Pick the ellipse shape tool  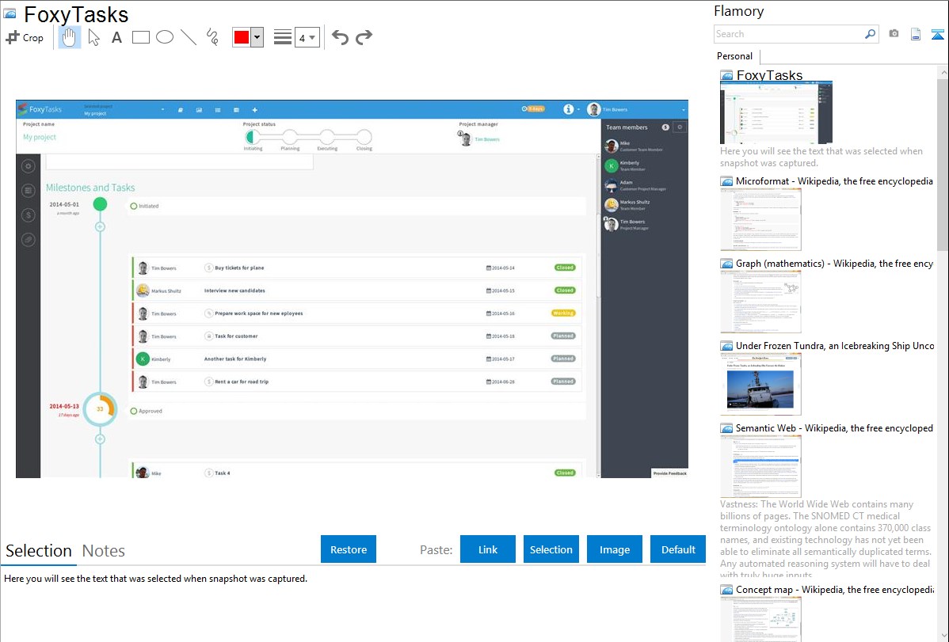pos(165,37)
